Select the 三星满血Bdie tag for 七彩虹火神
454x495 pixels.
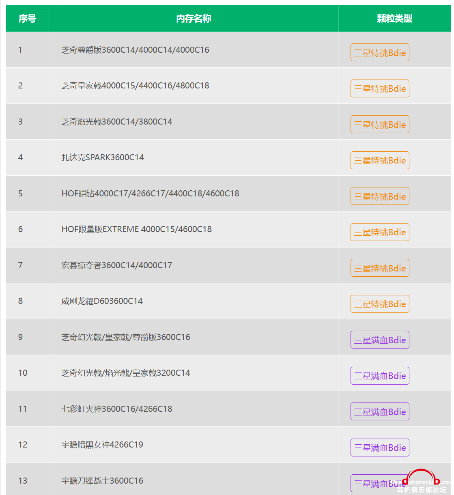380,412
